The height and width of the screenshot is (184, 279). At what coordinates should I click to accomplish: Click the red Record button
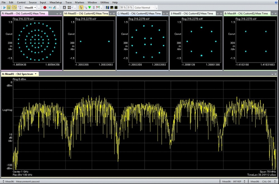click(x=45, y=8)
